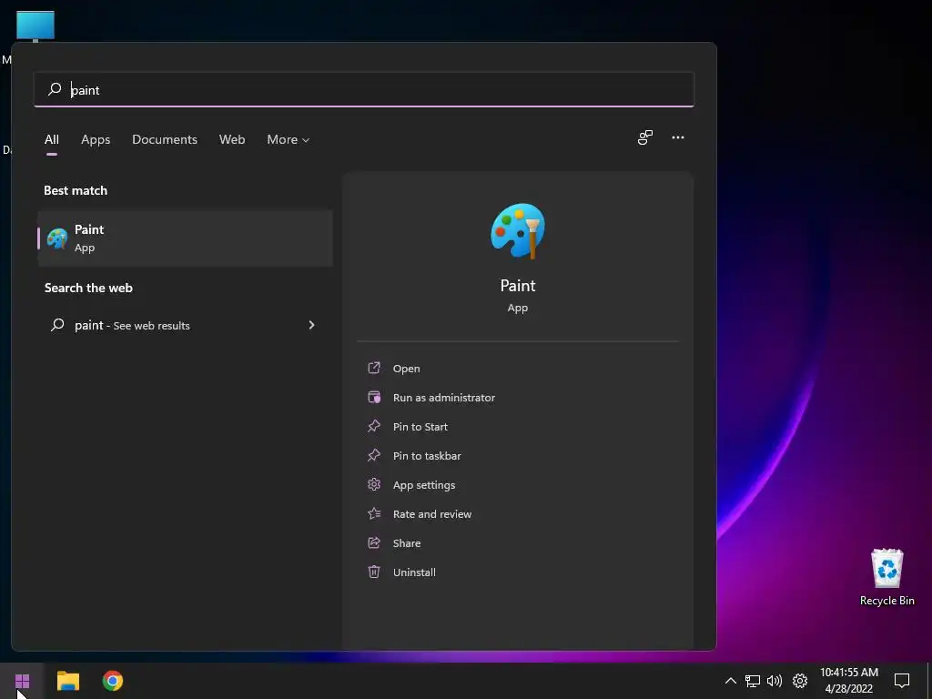Image resolution: width=932 pixels, height=699 pixels.
Task: Click the Run as administrator shield icon
Action: 374,397
